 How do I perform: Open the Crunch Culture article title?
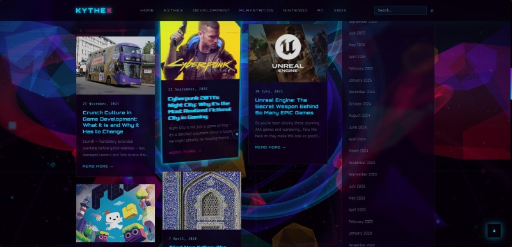click(111, 122)
